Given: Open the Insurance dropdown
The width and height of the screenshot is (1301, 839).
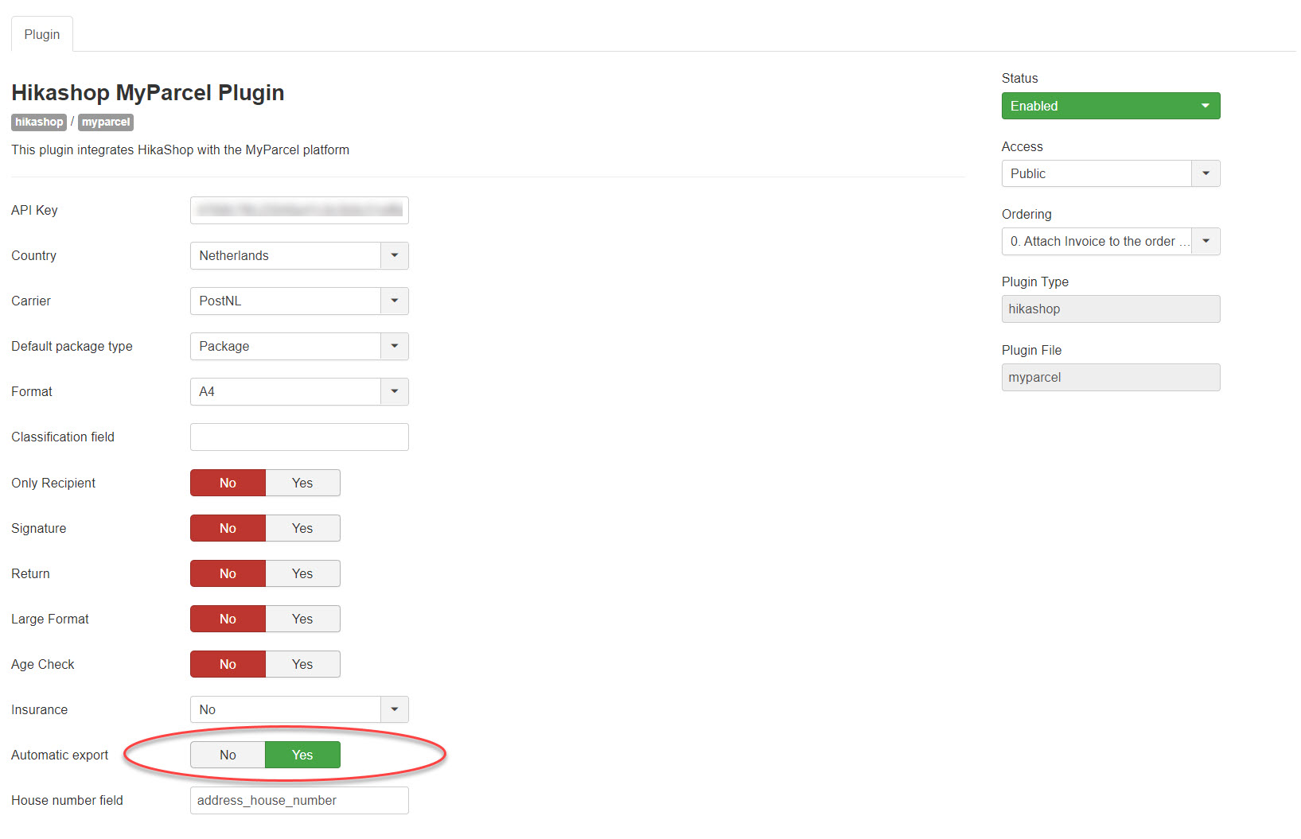Looking at the screenshot, I should click(299, 709).
